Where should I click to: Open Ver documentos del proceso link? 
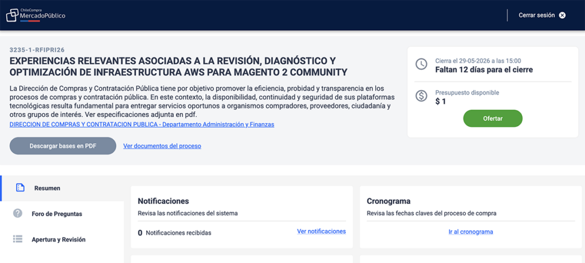[162, 146]
